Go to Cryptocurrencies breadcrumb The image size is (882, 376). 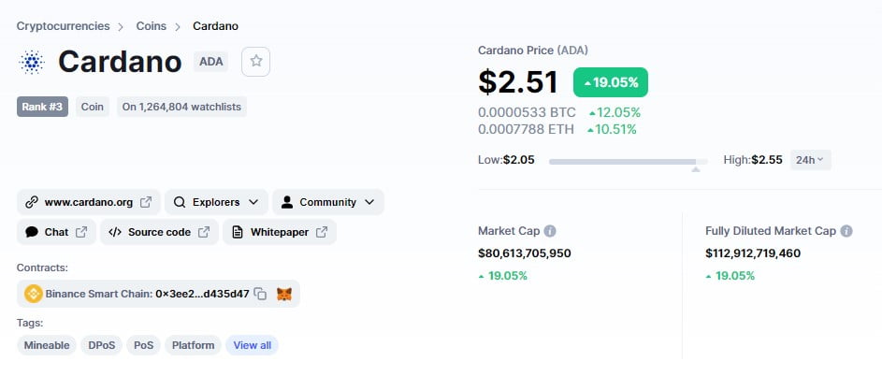pyautogui.click(x=63, y=26)
